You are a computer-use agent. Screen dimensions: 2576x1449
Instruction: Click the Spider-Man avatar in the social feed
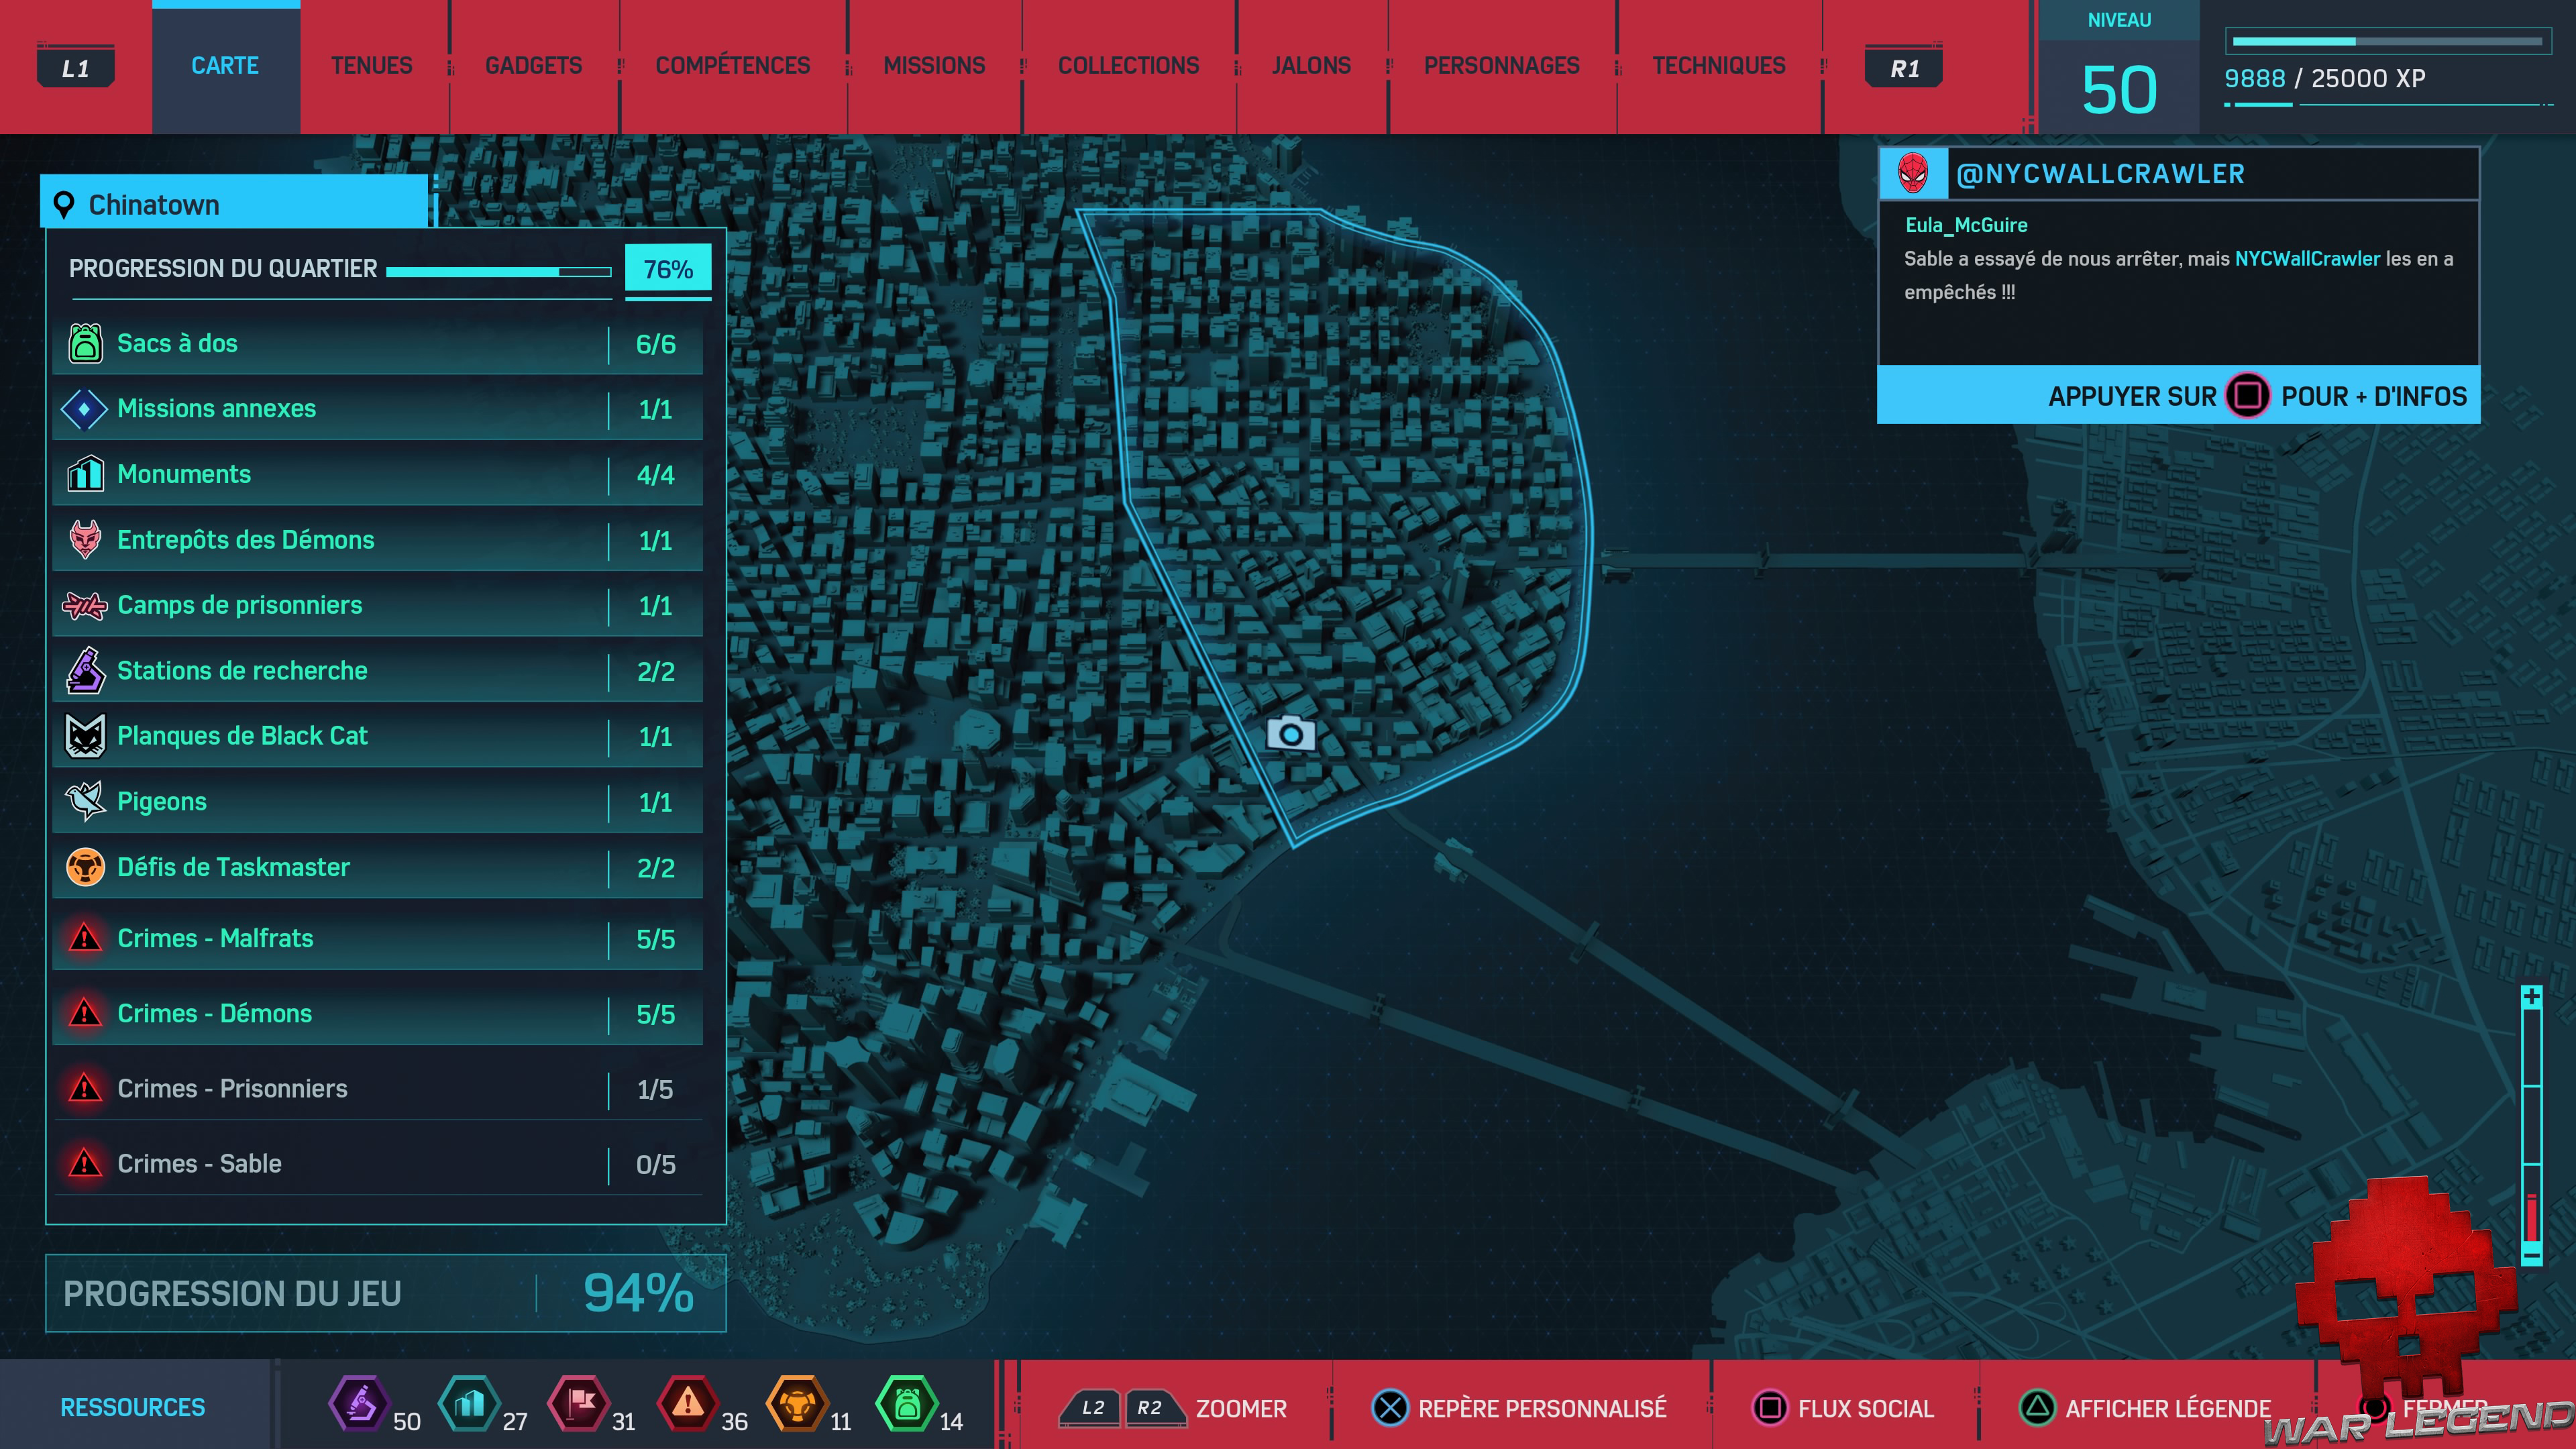(x=1913, y=174)
